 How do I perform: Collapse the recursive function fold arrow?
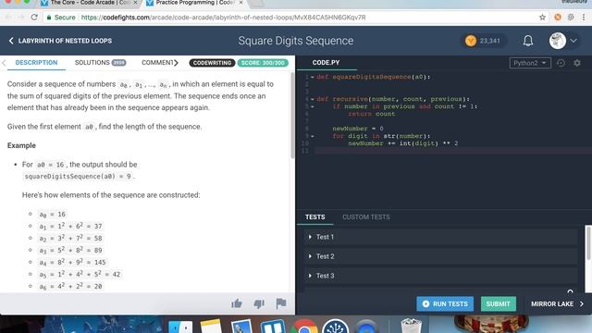click(313, 99)
